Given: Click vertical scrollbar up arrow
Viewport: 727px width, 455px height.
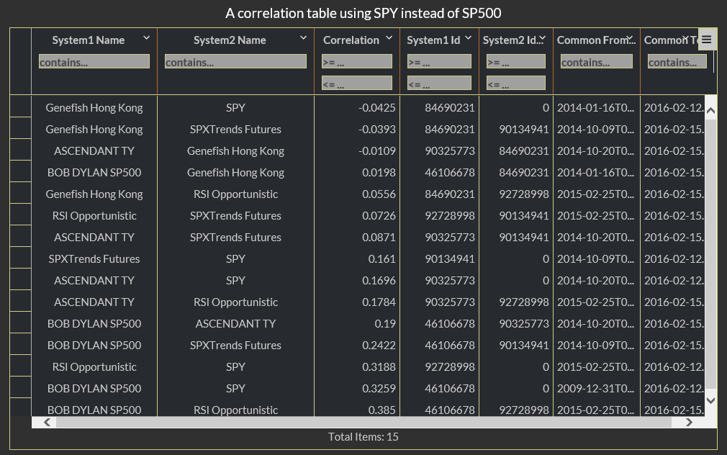Looking at the screenshot, I should click(710, 110).
